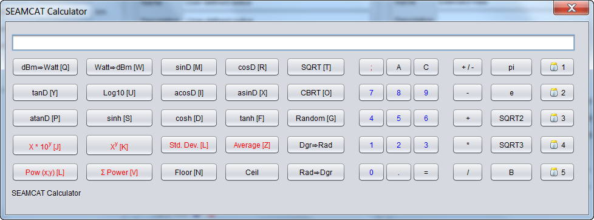Click the CBRT [O] button
The image size is (594, 220).
(x=316, y=92)
